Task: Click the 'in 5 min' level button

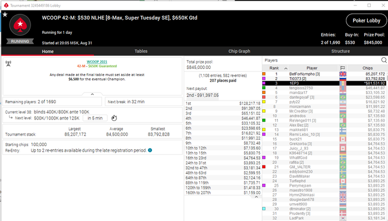Action: (95, 118)
